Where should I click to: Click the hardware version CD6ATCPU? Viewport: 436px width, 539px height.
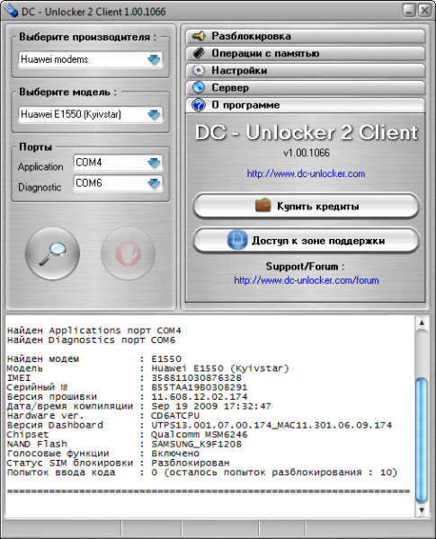pyautogui.click(x=175, y=416)
